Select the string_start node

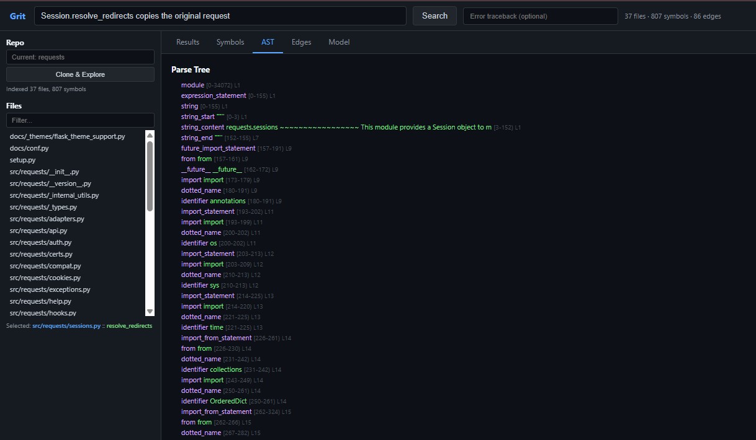tap(214, 117)
